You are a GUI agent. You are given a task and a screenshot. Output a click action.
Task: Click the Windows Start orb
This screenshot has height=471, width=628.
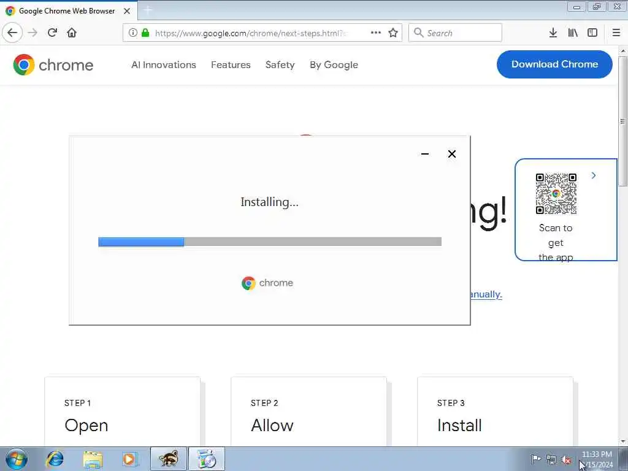(x=17, y=459)
